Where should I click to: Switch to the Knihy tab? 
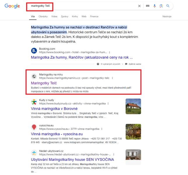click(x=75, y=16)
